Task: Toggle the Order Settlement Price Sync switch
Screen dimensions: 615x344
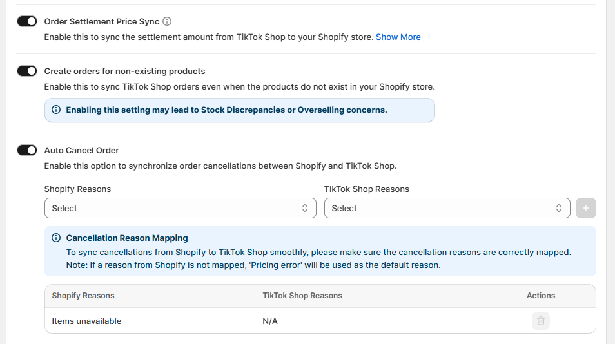Action: coord(27,21)
